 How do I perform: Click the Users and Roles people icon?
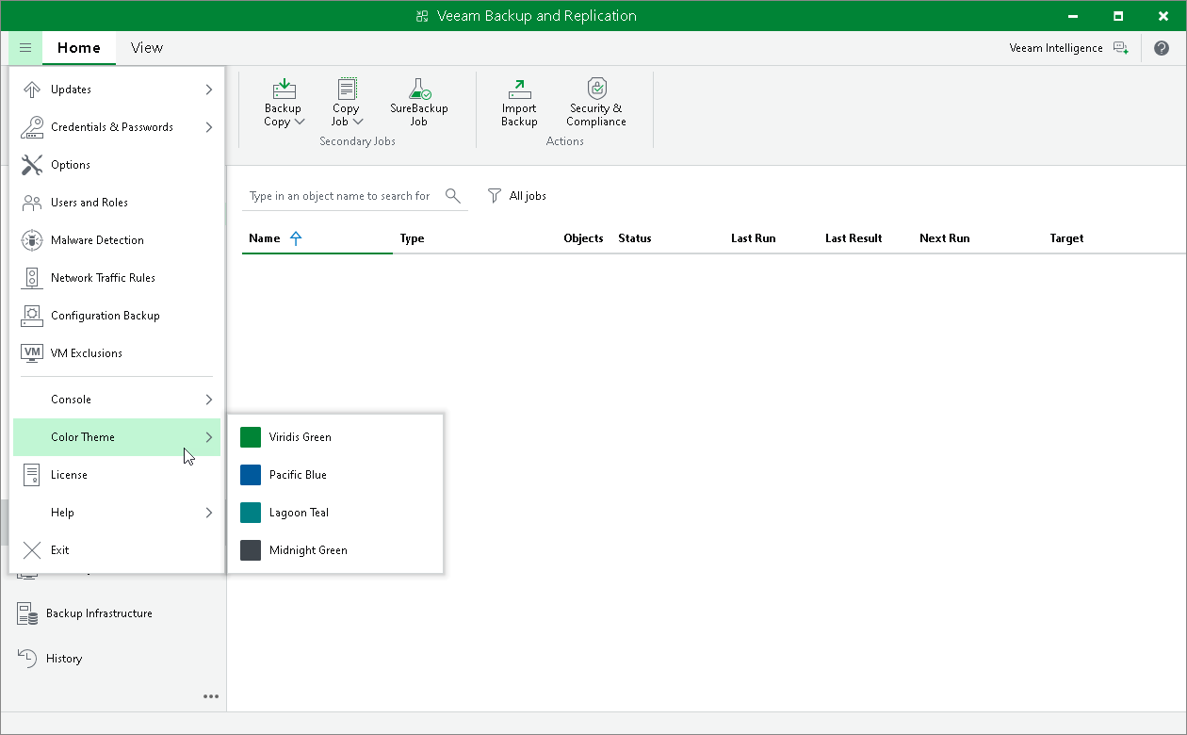point(32,203)
